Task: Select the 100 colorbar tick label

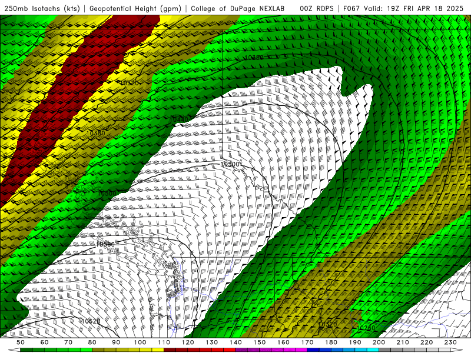Action: [140, 342]
